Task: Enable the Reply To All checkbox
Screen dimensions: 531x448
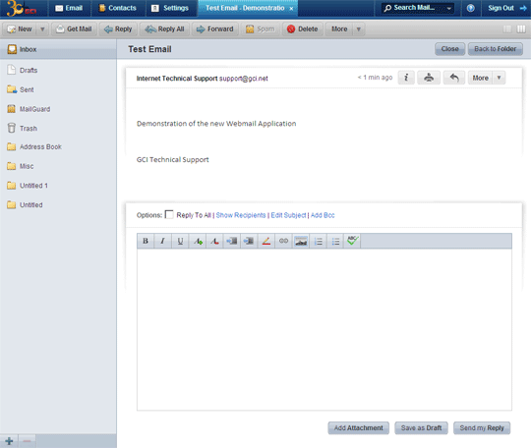Action: (x=169, y=214)
